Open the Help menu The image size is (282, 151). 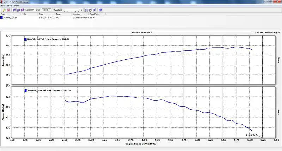pyautogui.click(x=17, y=6)
